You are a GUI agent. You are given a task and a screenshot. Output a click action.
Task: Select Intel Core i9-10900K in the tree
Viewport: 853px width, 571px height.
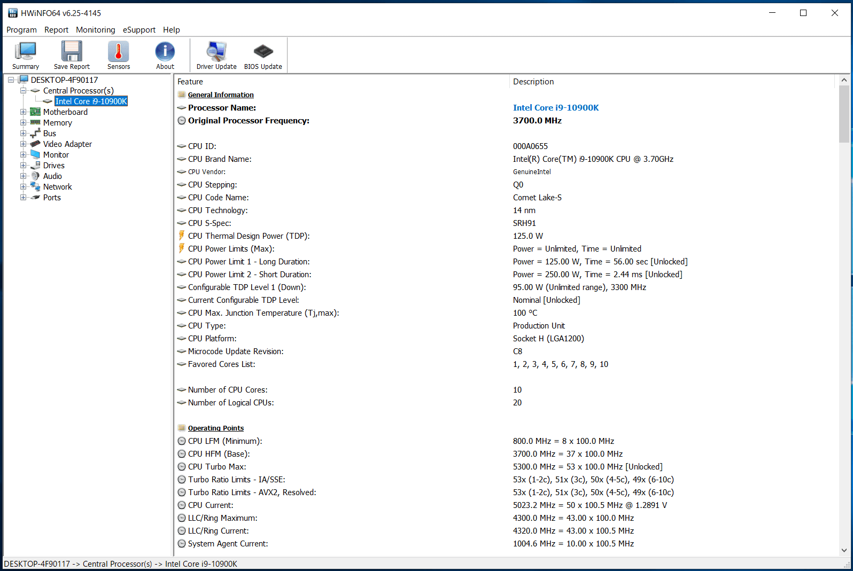[91, 101]
